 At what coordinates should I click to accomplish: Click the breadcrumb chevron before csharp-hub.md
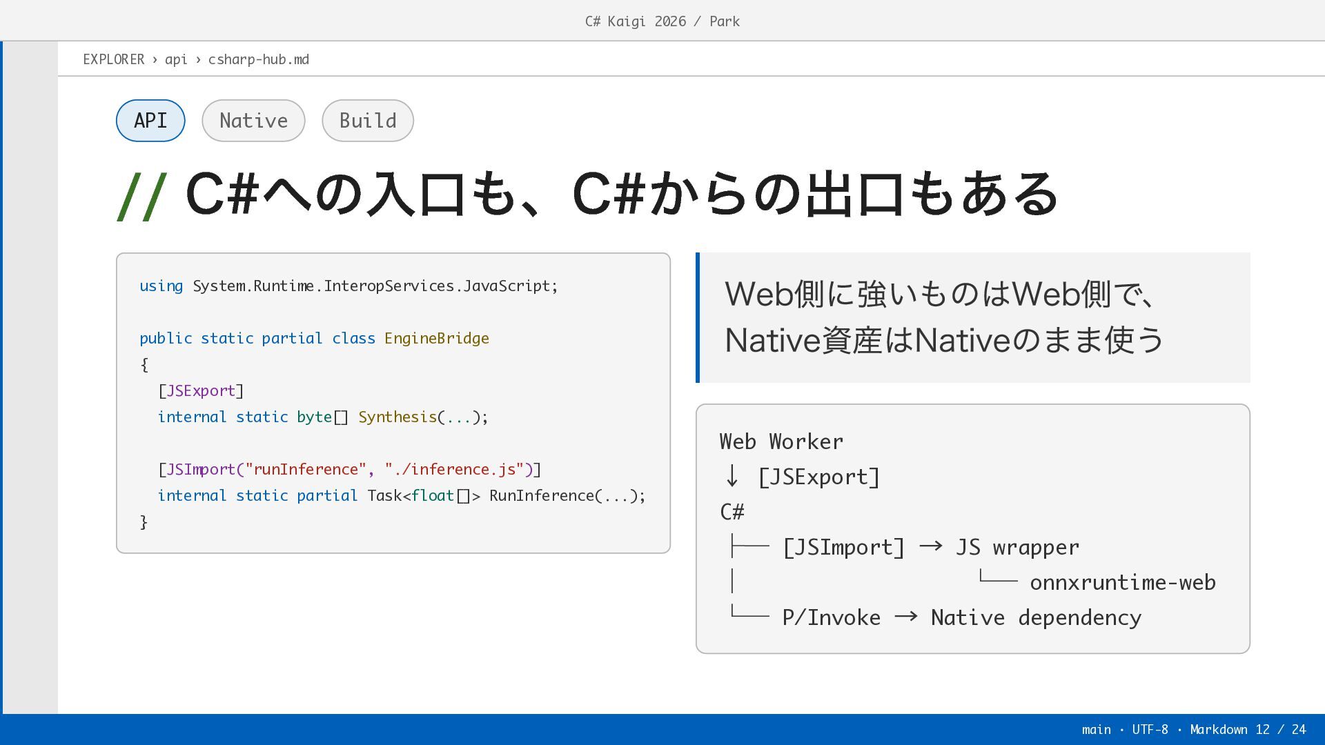pos(198,59)
